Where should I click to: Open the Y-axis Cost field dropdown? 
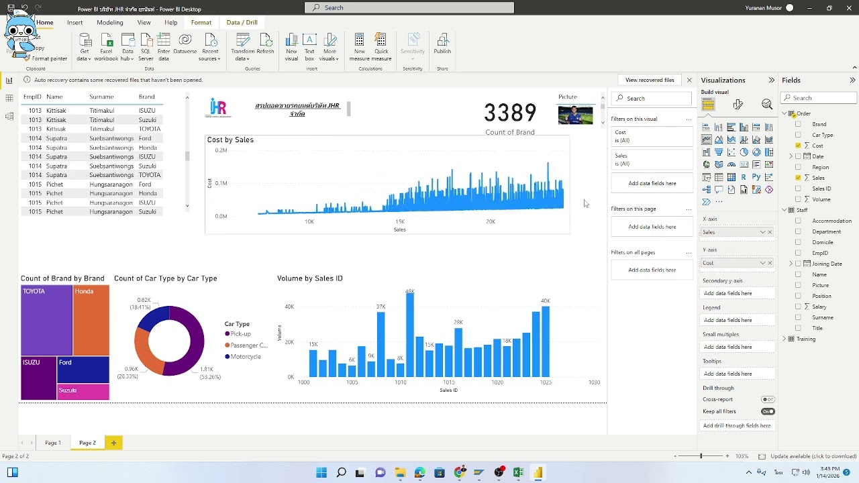pyautogui.click(x=762, y=263)
